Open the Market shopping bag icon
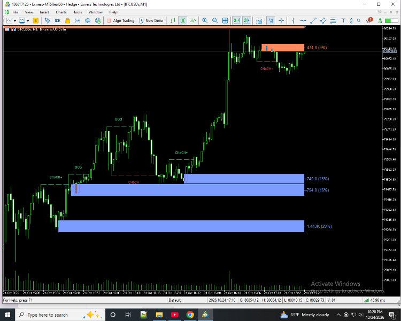This screenshot has height=321, width=401. (67, 21)
